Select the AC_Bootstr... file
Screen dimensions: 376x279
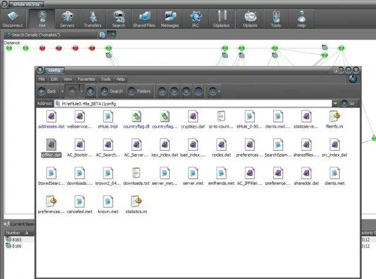tap(80, 148)
